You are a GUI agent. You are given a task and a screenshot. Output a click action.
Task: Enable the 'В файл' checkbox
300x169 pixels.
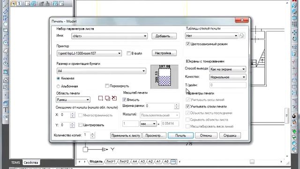point(128,53)
